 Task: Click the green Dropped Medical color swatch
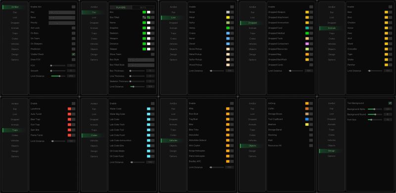click(307, 33)
